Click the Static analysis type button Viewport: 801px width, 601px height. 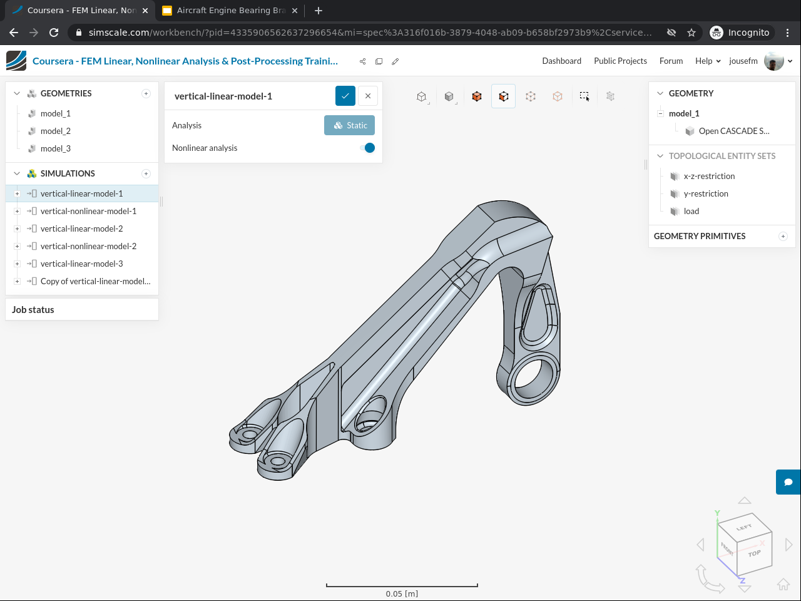(349, 125)
